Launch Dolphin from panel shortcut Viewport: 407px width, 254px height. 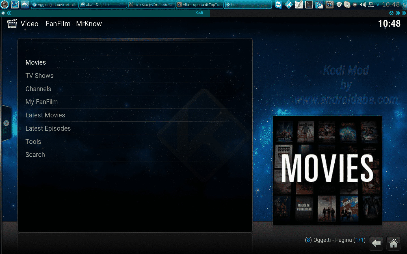pos(25,5)
